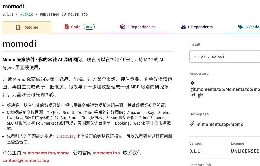Click the Readme document icon
The height and width of the screenshot is (166, 260).
tap(18, 27)
